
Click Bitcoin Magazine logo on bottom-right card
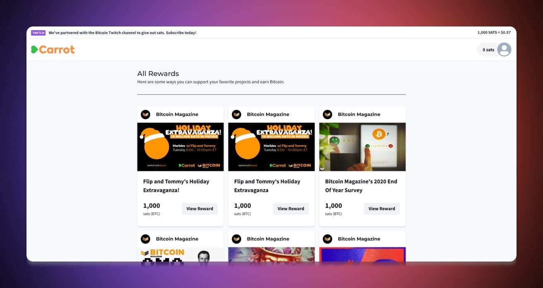click(327, 239)
